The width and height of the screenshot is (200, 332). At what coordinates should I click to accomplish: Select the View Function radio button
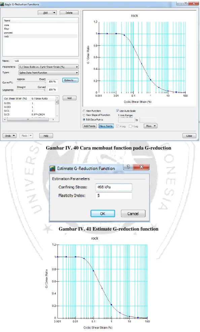click(x=84, y=111)
